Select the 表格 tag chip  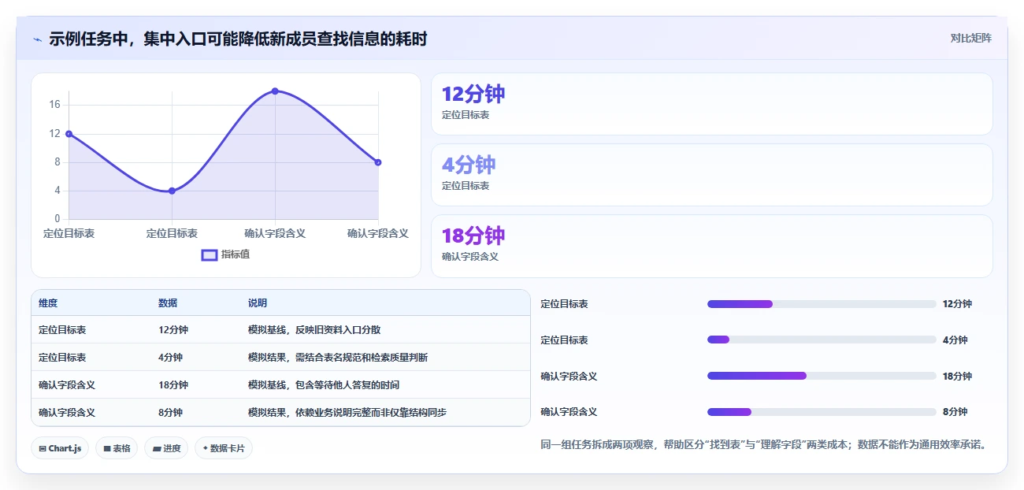pos(117,448)
